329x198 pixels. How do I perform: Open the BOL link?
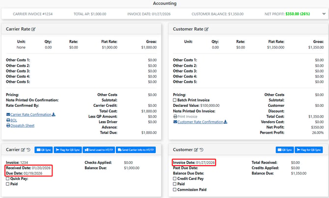point(14,120)
